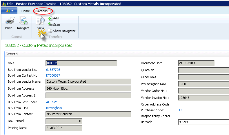
Task: Select the Show Navigator icon
Action: [50, 31]
